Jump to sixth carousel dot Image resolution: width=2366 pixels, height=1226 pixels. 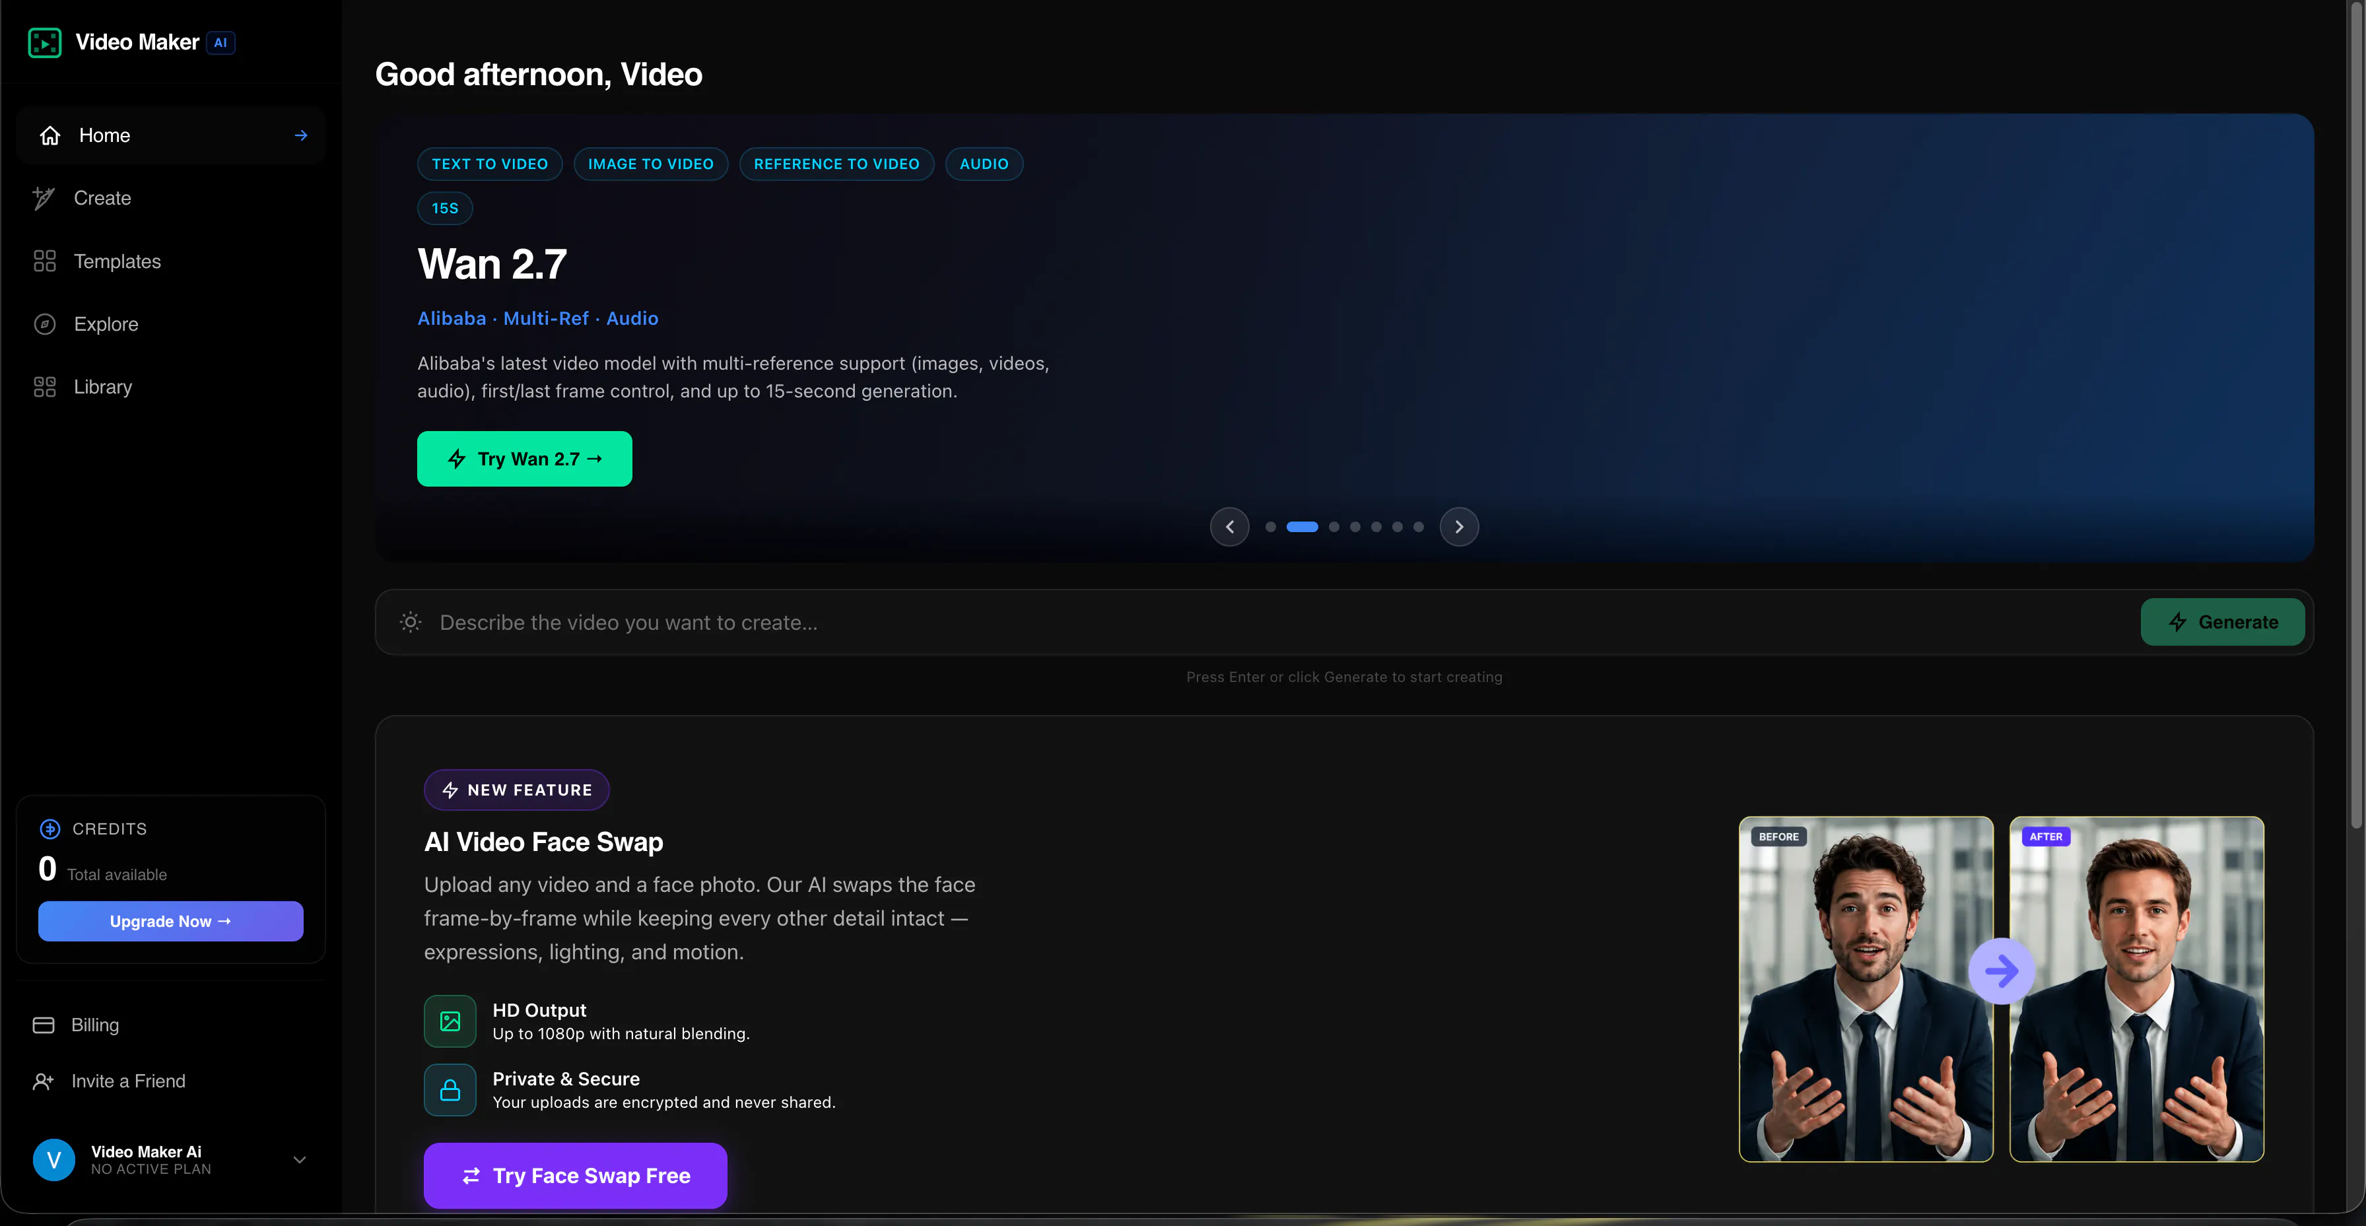tap(1397, 526)
